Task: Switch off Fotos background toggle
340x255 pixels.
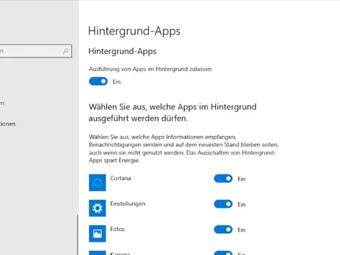Action: pos(223,230)
